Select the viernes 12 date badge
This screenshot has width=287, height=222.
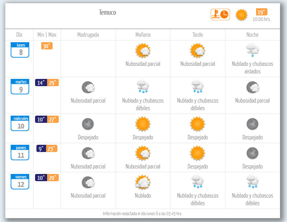click(x=20, y=182)
